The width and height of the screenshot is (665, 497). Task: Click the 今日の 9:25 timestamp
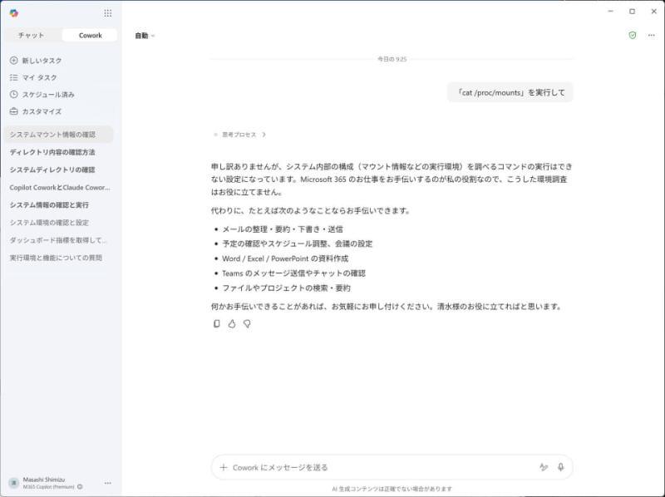(x=392, y=59)
